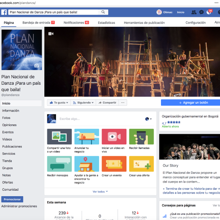Select Ofertas in the sidebar
Screen dimensions: 220x220
(x=7, y=182)
